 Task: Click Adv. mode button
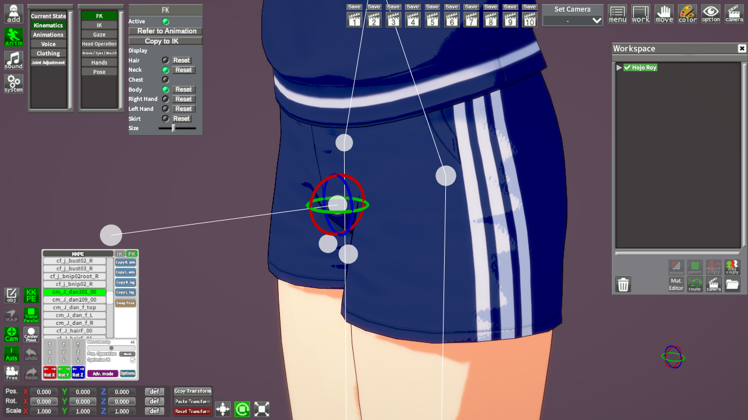[x=103, y=373]
